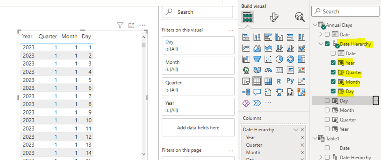Remove Quarter from Columns well

pos(302,145)
